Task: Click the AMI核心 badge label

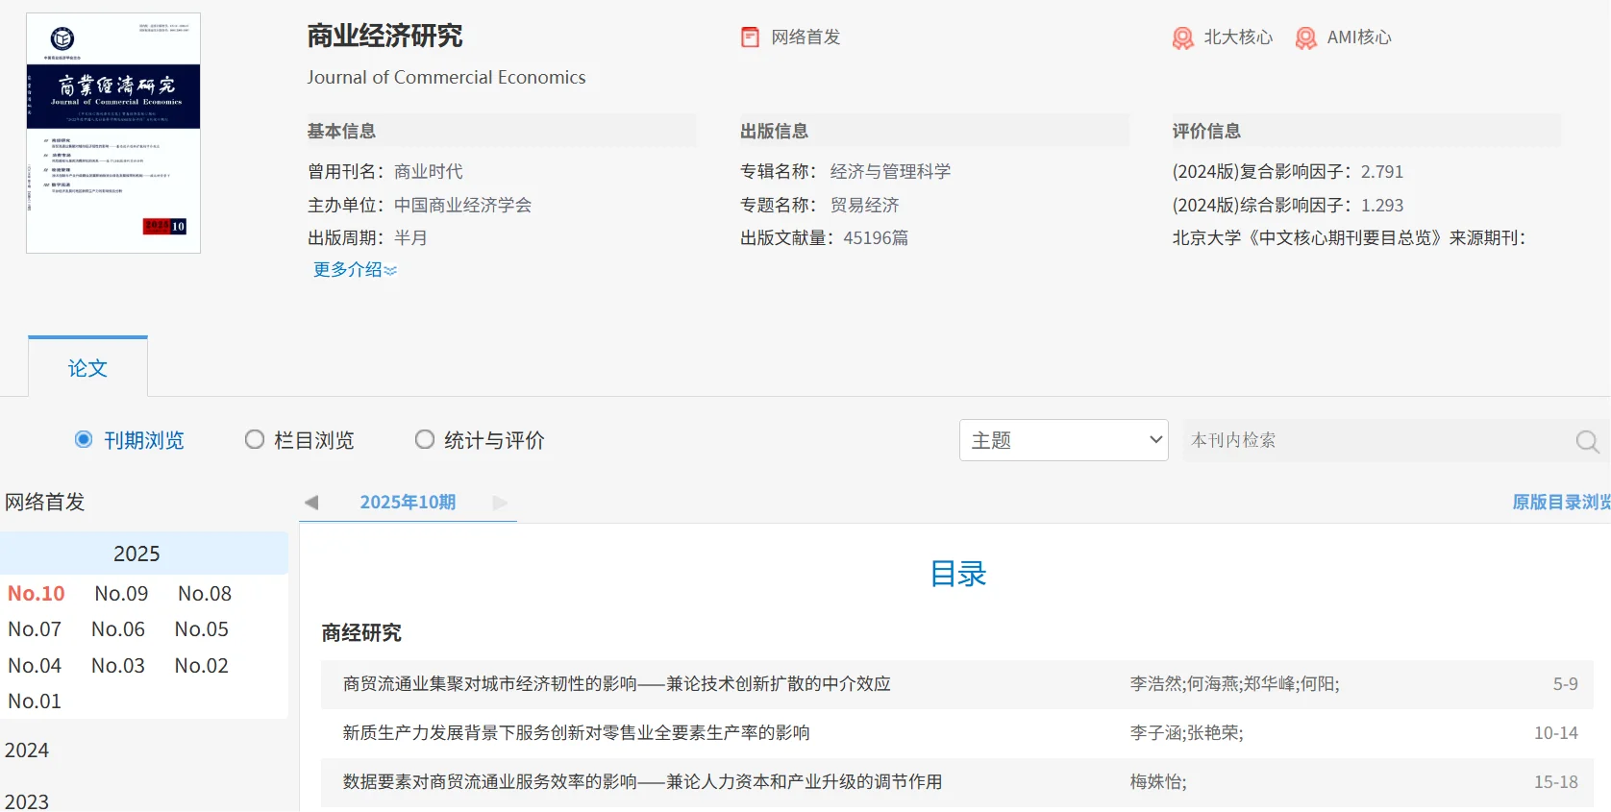Action: (x=1359, y=37)
